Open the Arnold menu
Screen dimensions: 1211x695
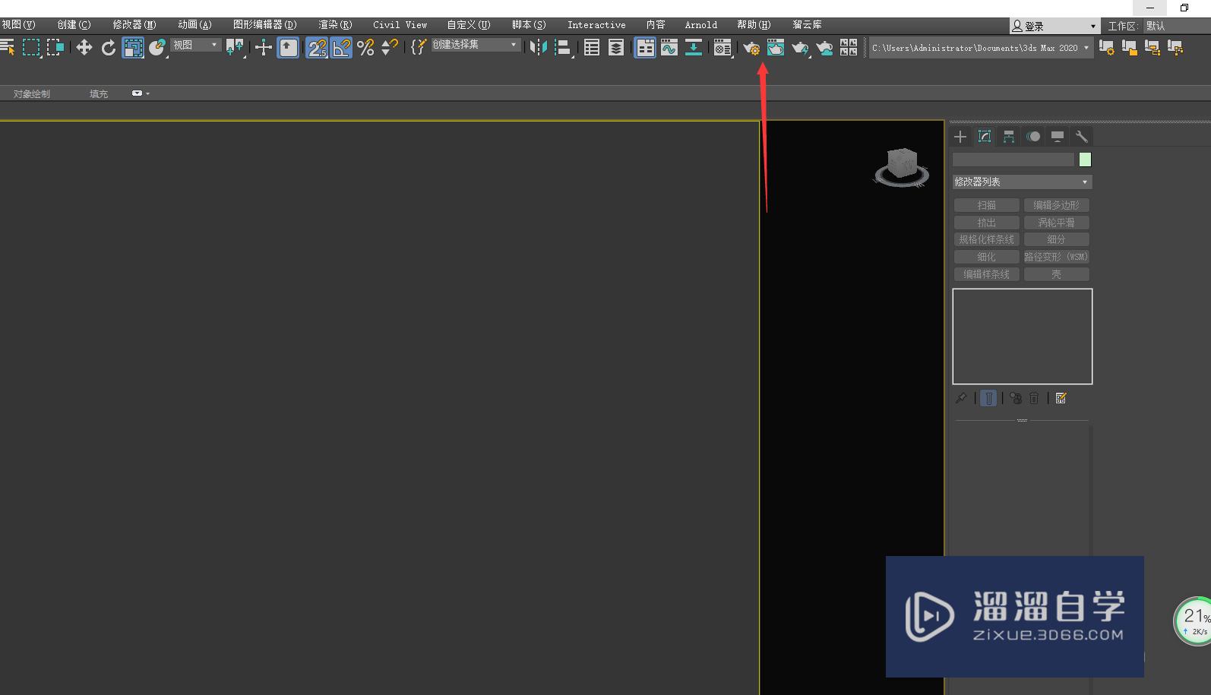coord(700,25)
